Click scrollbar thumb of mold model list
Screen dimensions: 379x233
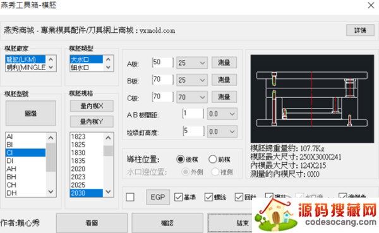pos(51,157)
